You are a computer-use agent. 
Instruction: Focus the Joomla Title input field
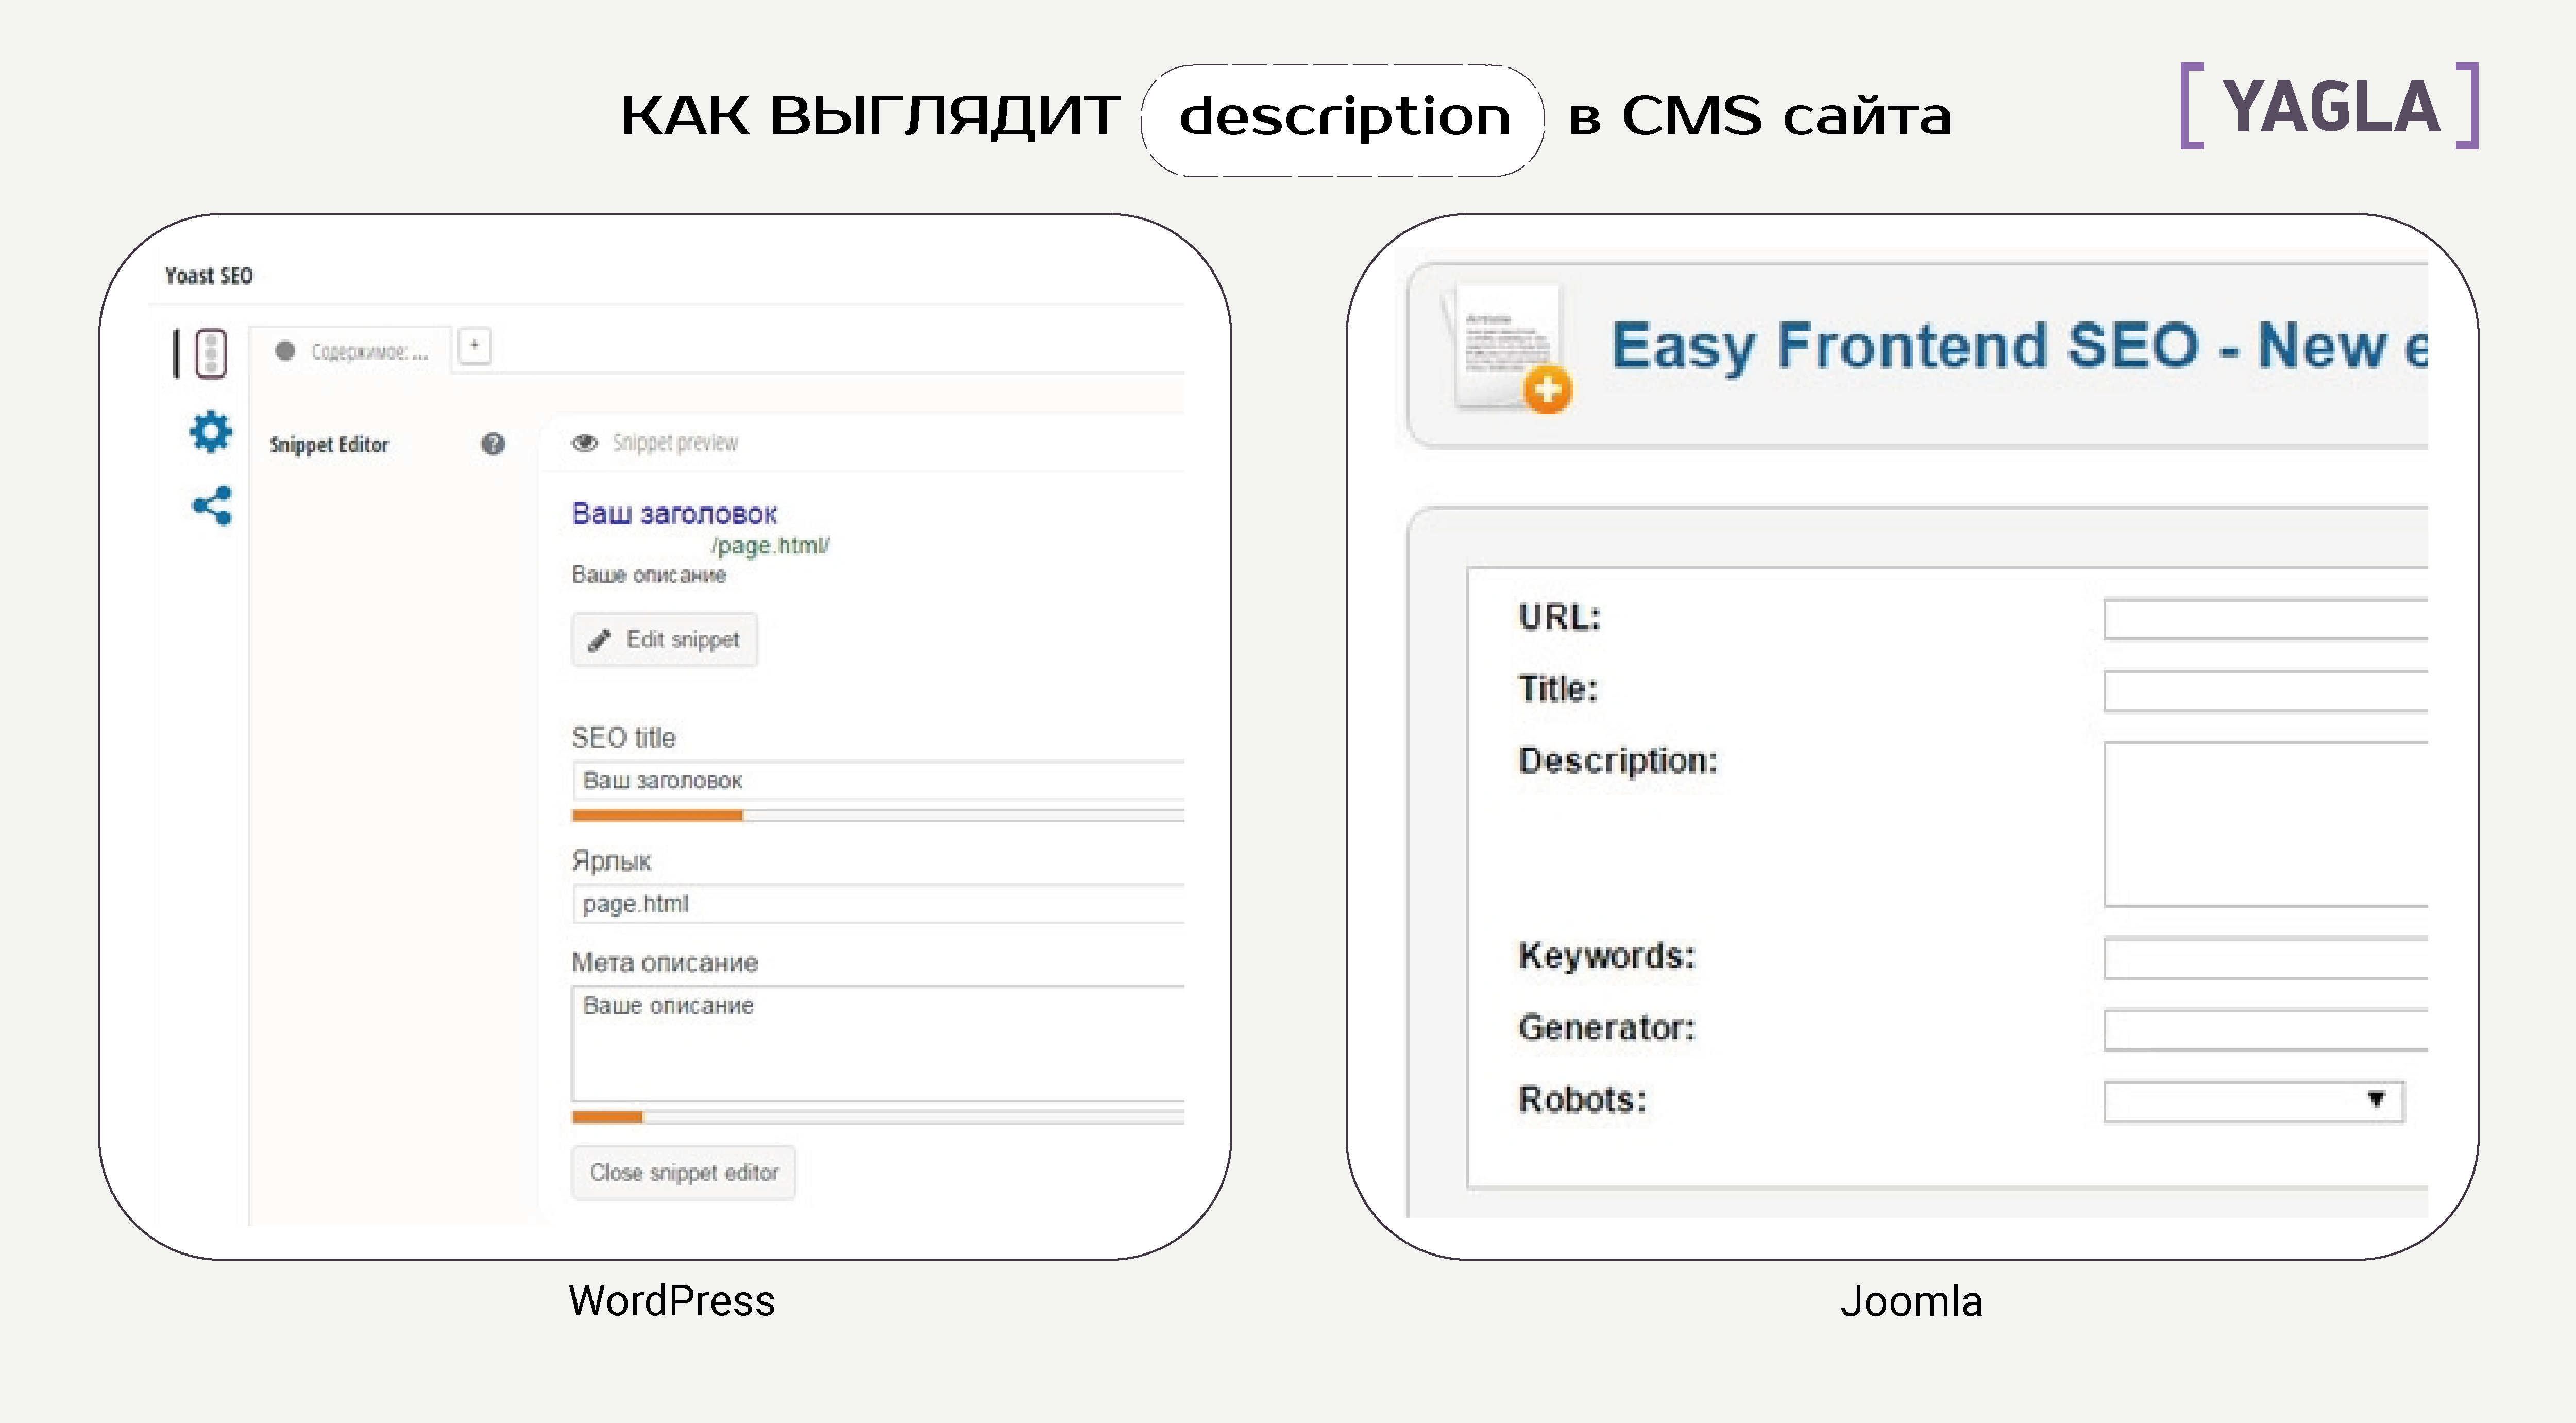pyautogui.click(x=2266, y=691)
